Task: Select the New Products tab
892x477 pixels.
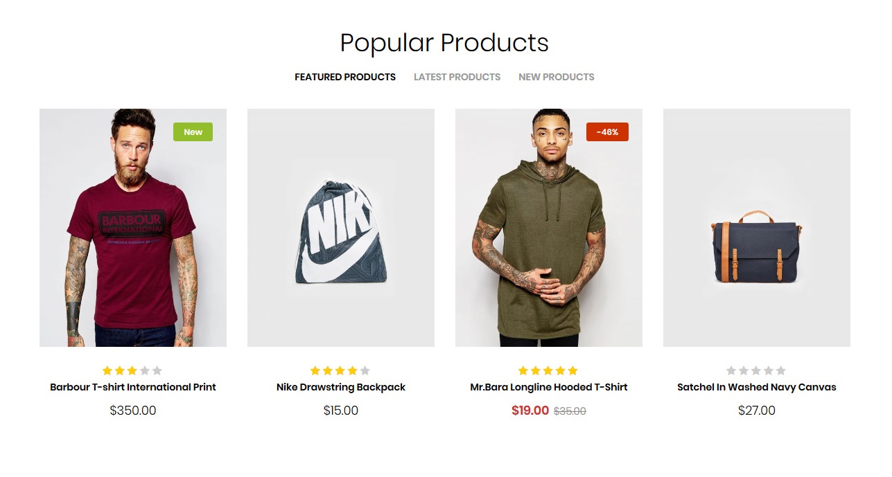Action: (x=556, y=77)
